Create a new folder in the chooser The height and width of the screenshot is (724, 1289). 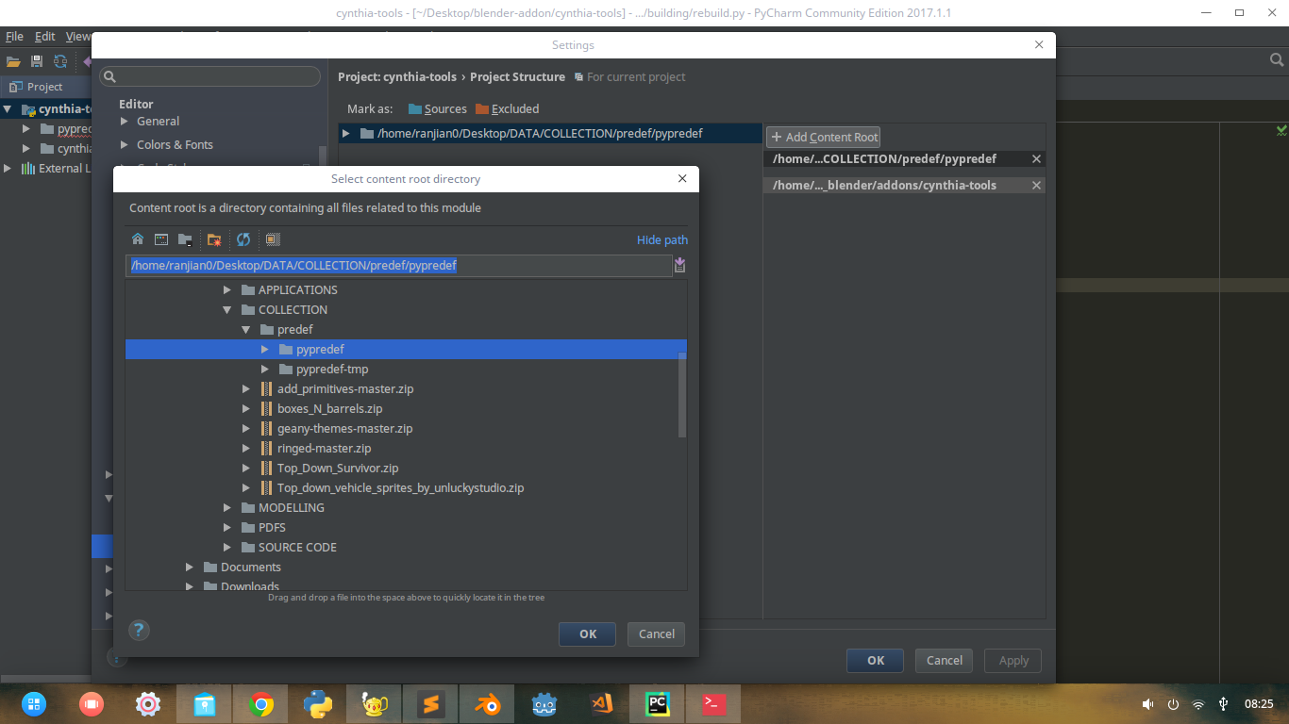click(x=214, y=239)
